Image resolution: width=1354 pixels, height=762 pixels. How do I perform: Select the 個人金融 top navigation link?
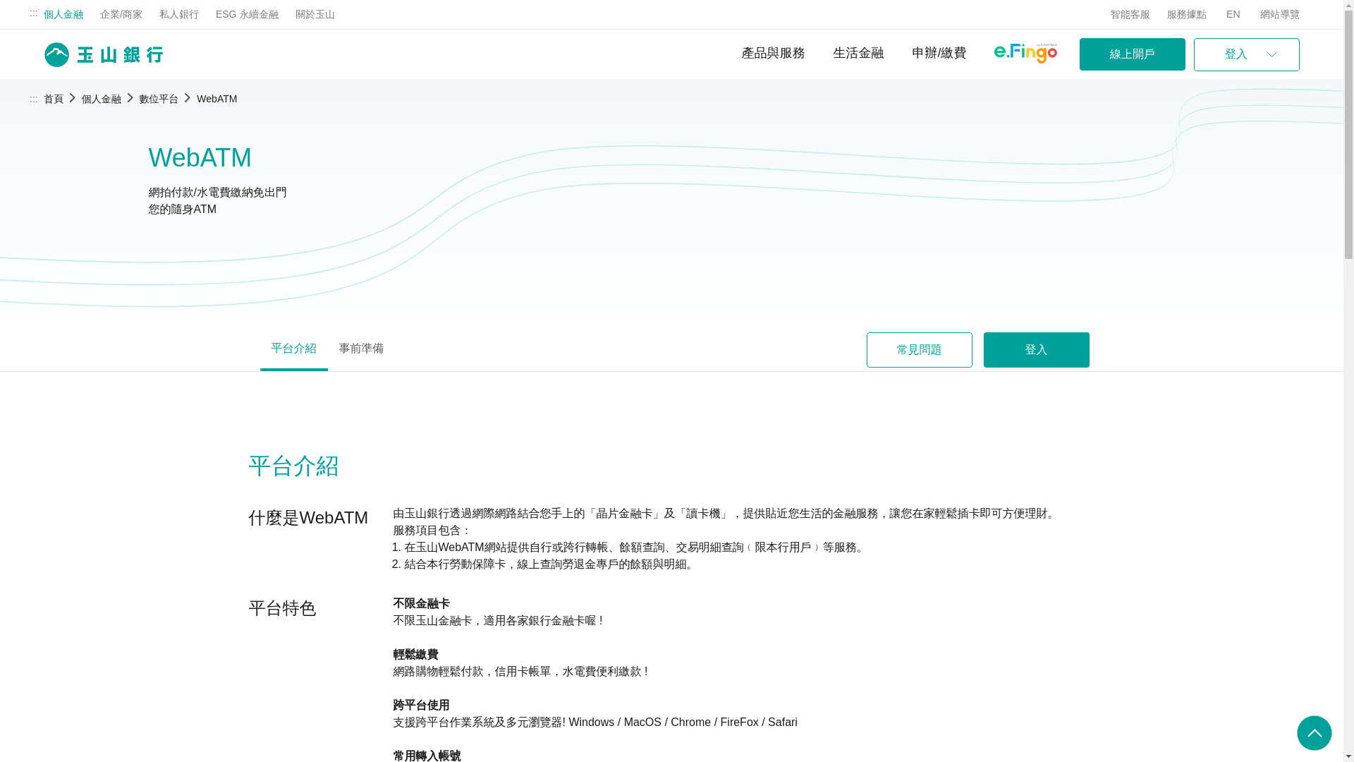(63, 14)
